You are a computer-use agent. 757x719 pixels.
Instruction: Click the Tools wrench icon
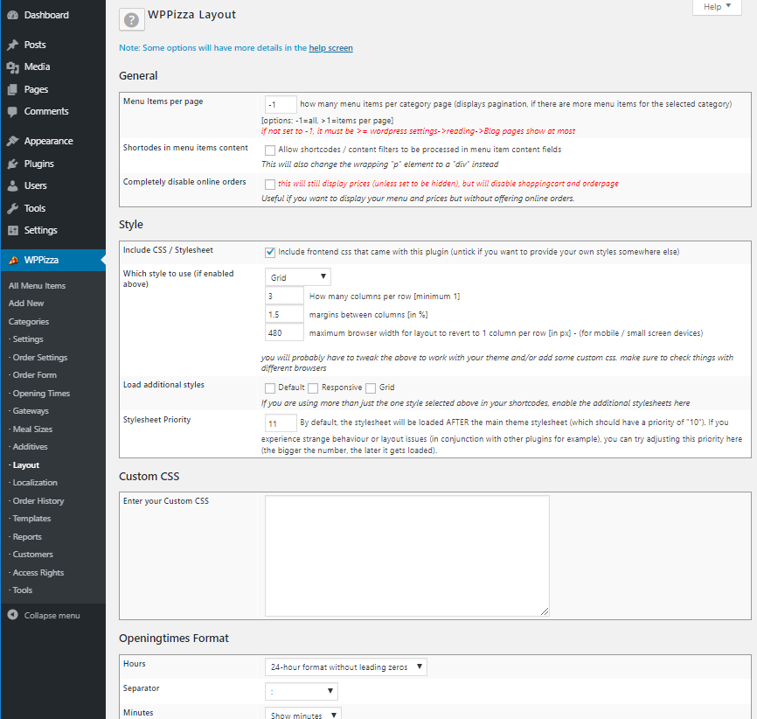click(x=12, y=208)
